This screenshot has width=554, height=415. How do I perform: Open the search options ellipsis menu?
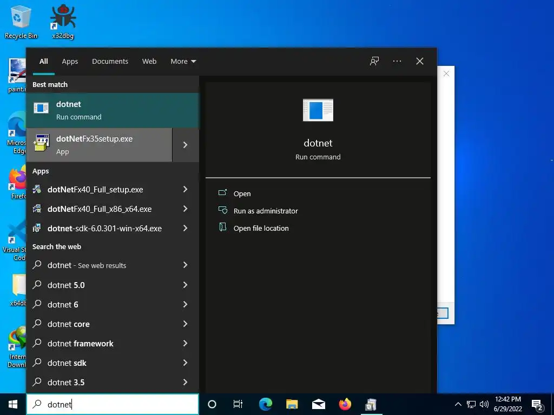click(397, 61)
